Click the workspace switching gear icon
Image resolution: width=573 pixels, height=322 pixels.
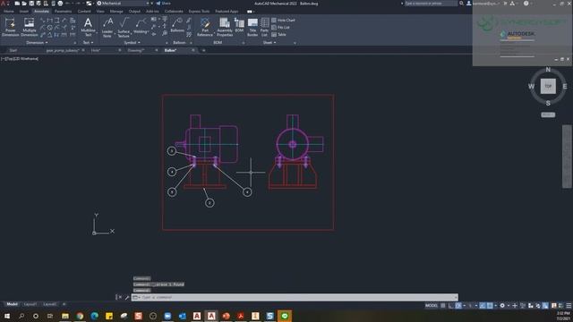[502, 306]
